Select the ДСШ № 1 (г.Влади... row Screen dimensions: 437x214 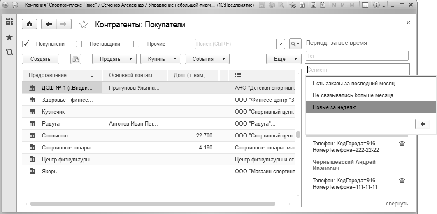click(158, 88)
